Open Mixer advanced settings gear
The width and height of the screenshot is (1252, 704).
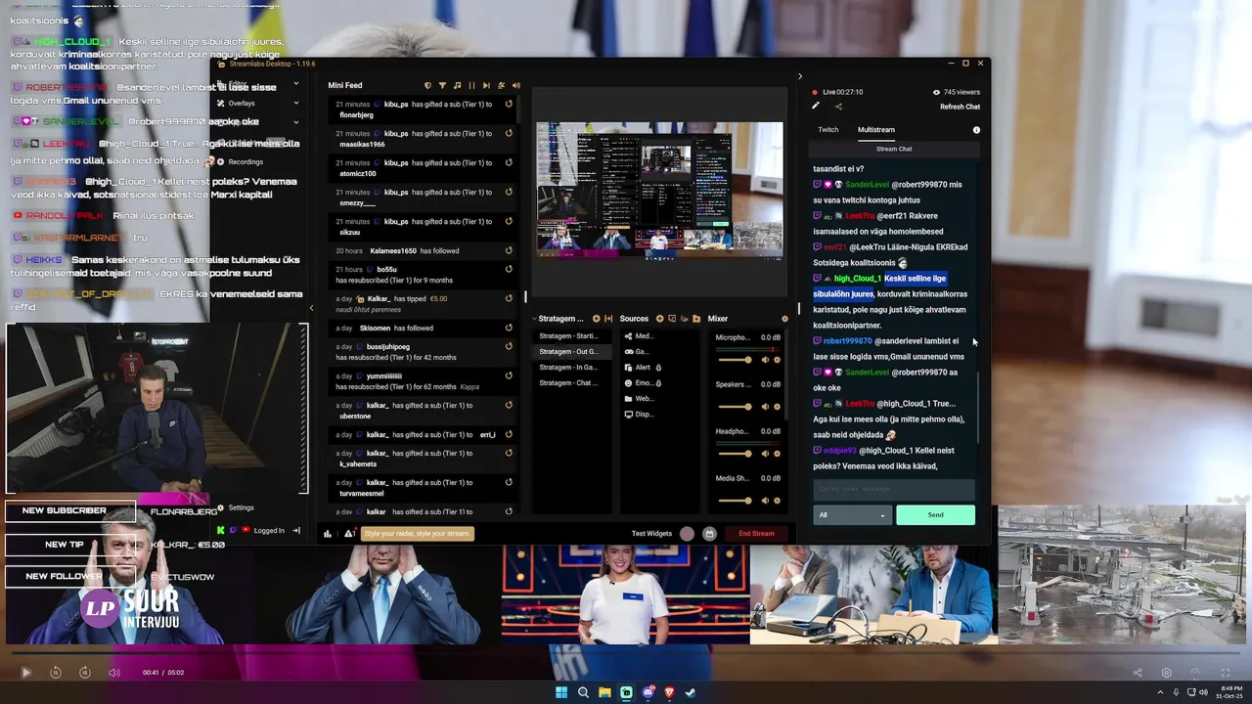[x=784, y=319]
